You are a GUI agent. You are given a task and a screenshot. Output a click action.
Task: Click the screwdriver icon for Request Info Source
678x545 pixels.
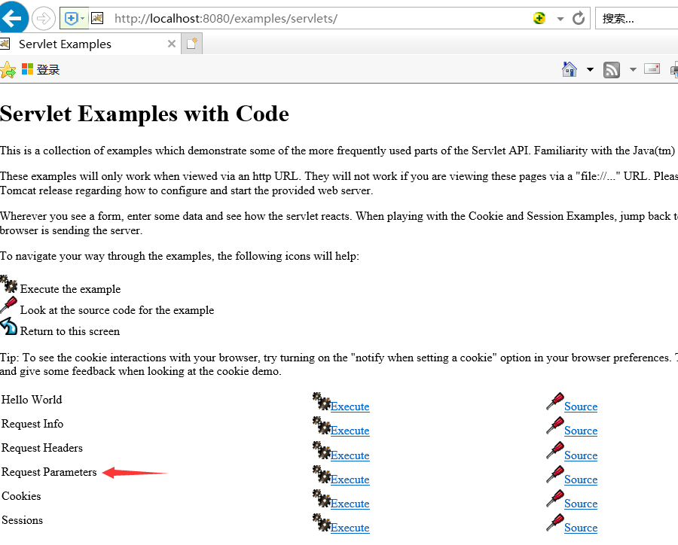(x=554, y=425)
